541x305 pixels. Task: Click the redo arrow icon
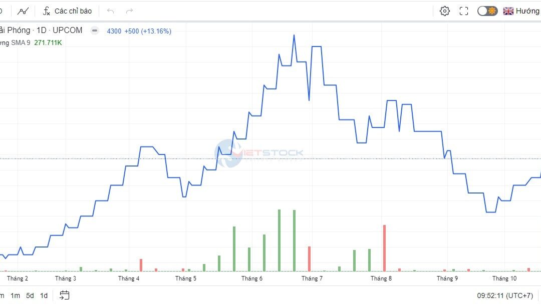pyautogui.click(x=129, y=11)
